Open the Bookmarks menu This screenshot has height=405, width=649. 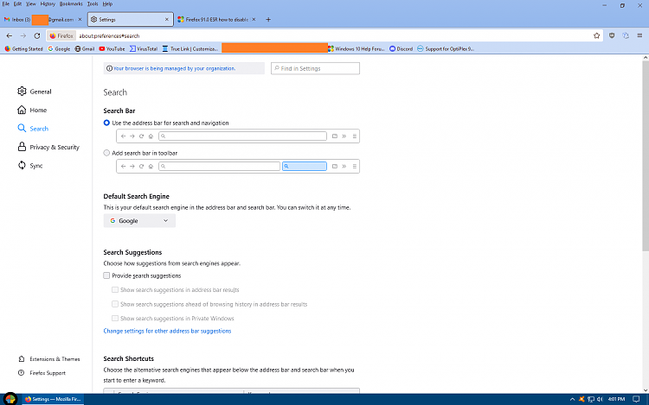coord(71,3)
